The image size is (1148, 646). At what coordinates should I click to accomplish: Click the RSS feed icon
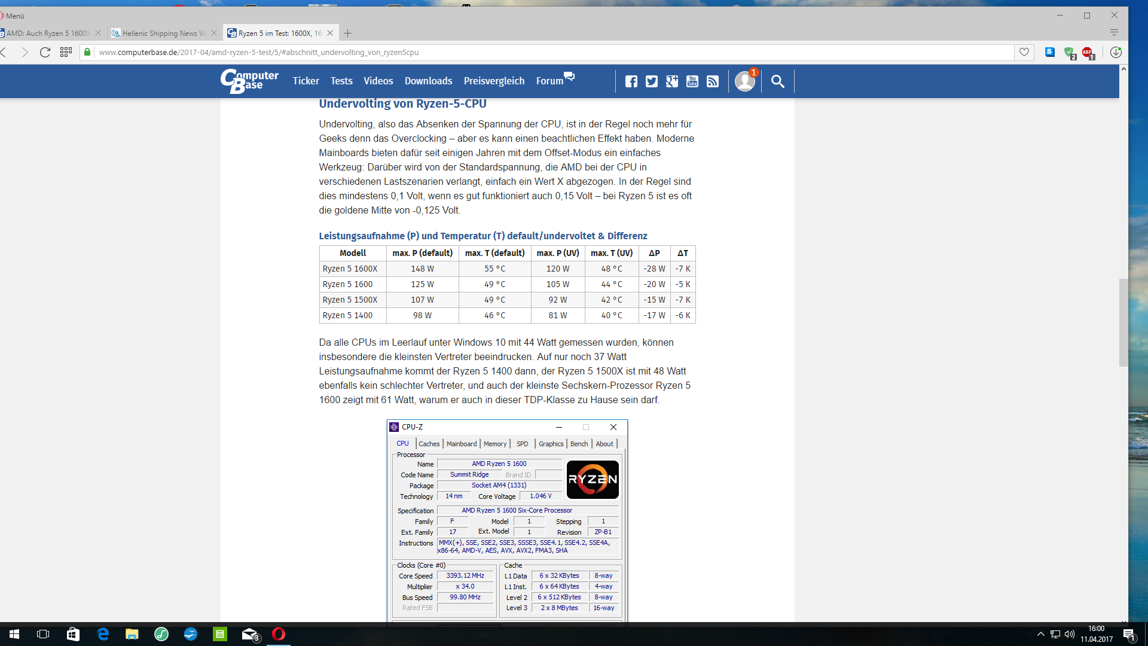click(713, 81)
